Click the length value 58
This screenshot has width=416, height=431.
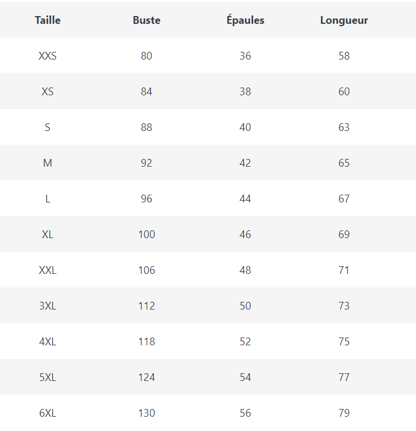(344, 56)
